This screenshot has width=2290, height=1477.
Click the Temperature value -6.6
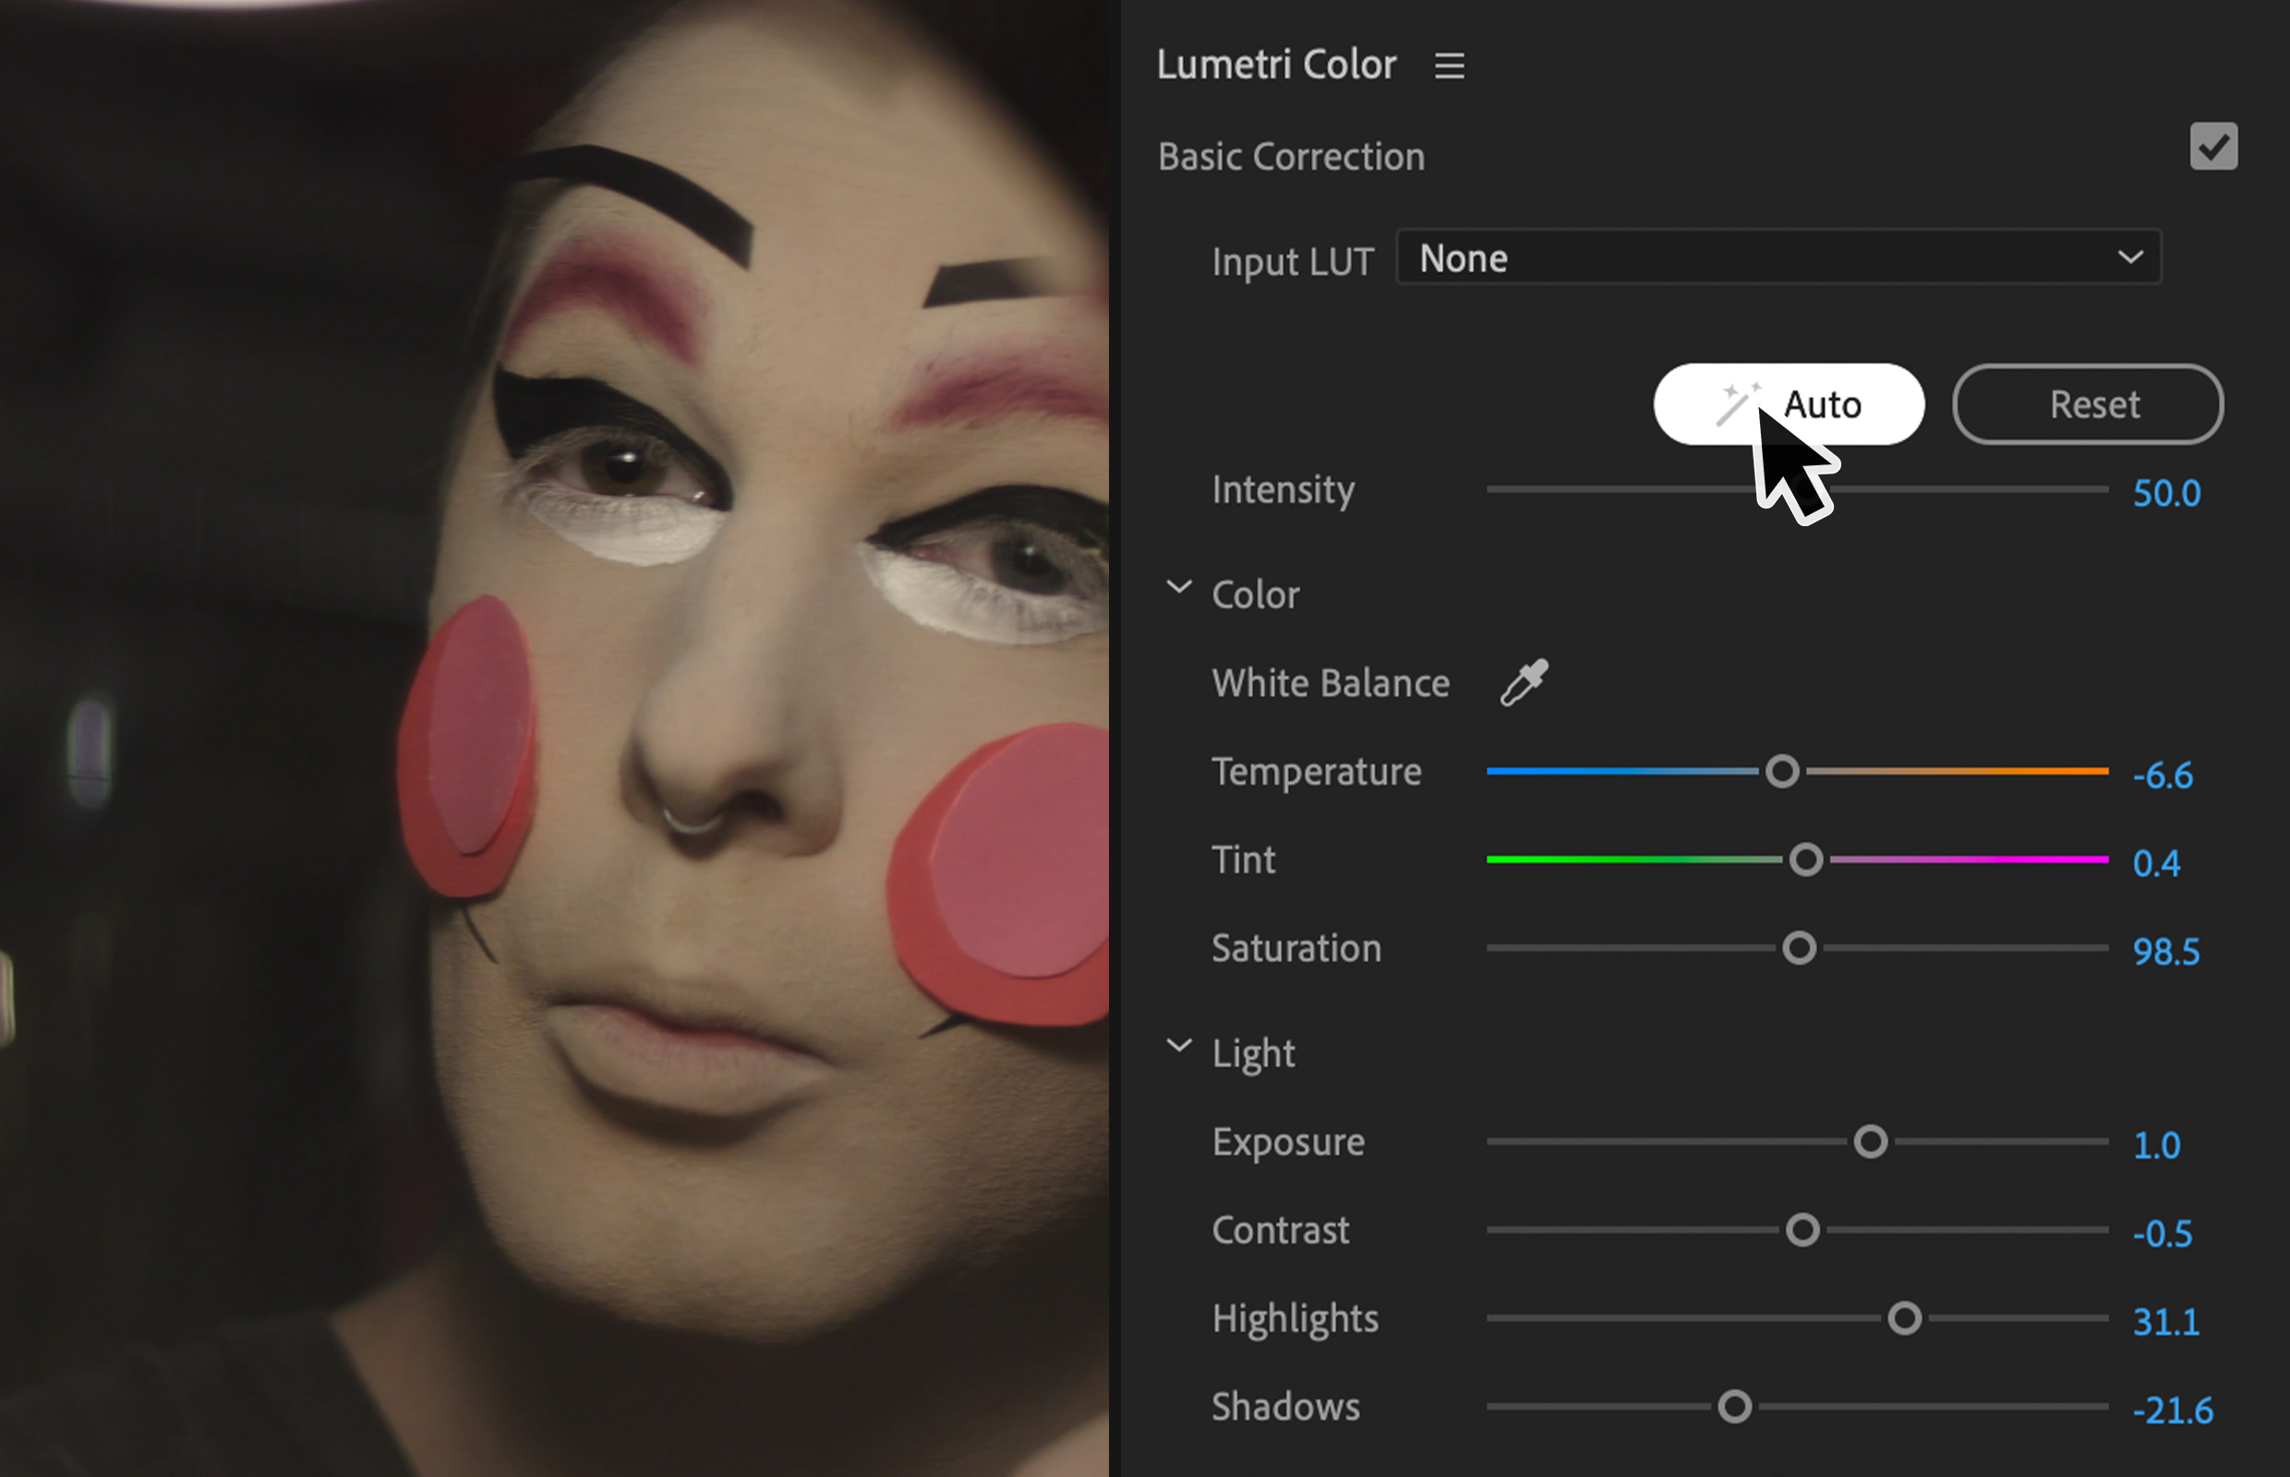(2163, 775)
